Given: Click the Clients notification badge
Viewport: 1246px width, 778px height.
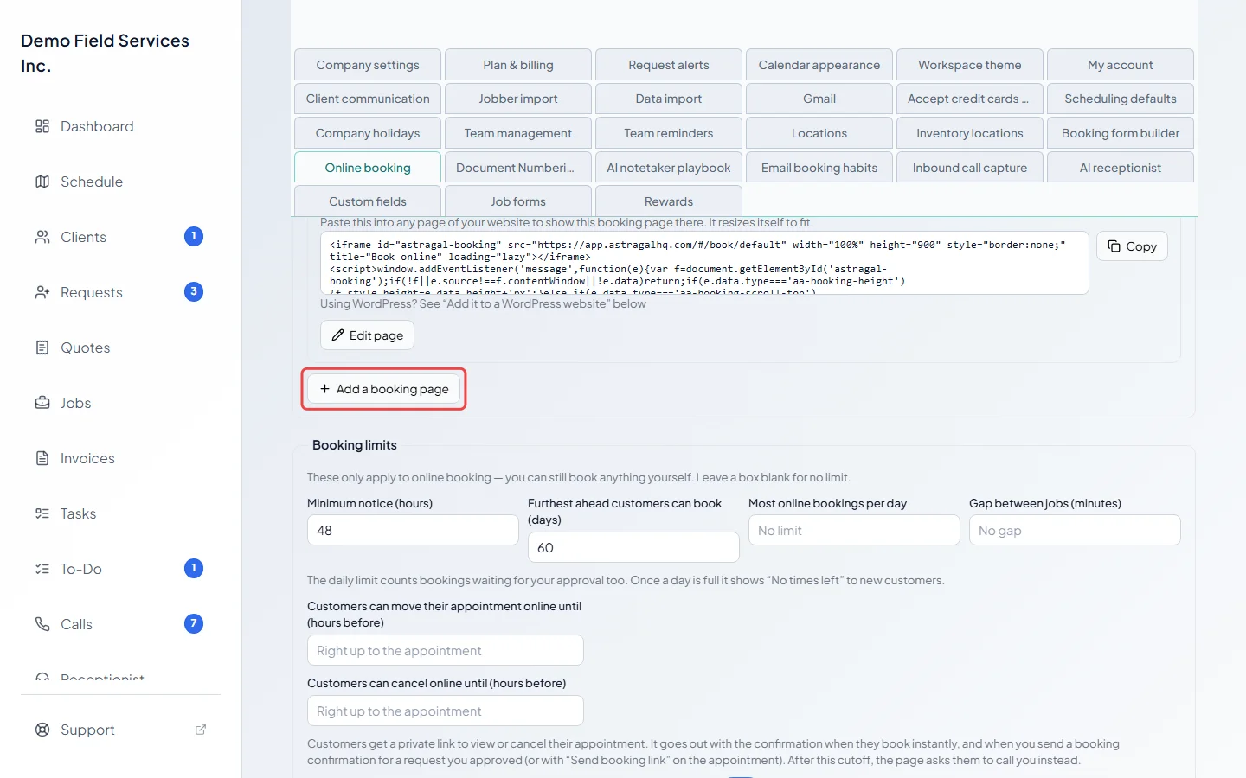Looking at the screenshot, I should tap(194, 236).
